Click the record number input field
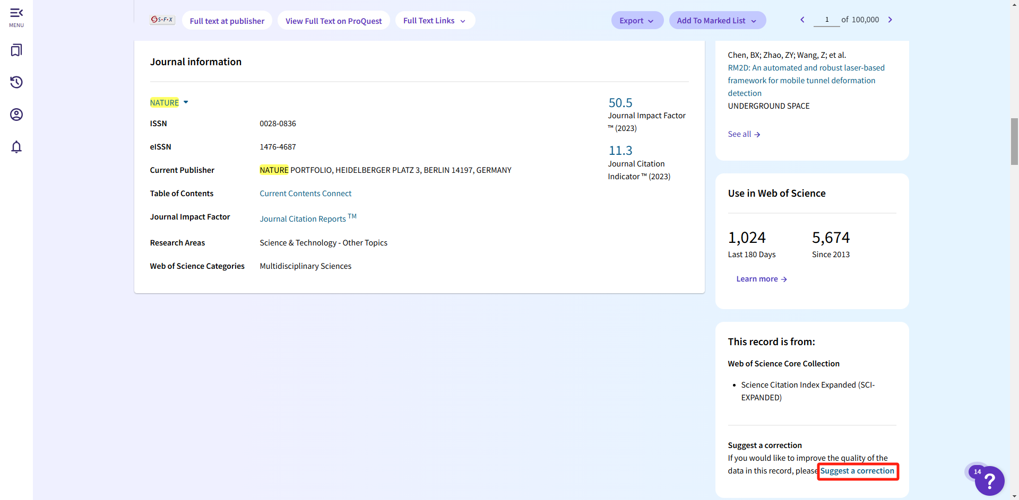 [x=826, y=20]
